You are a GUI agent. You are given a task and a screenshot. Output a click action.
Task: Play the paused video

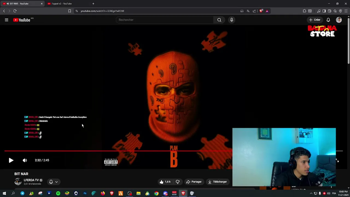11,160
